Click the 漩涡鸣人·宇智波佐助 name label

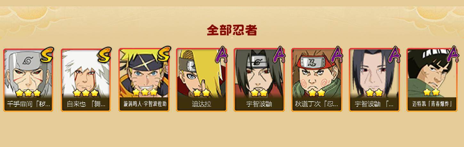pyautogui.click(x=145, y=104)
